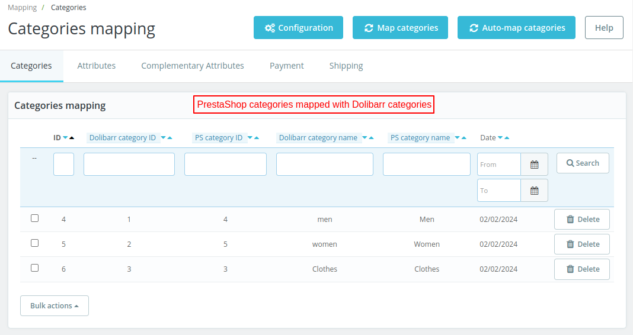This screenshot has height=335, width=633.
Task: Sort Date column ascending arrow
Action: coord(507,138)
